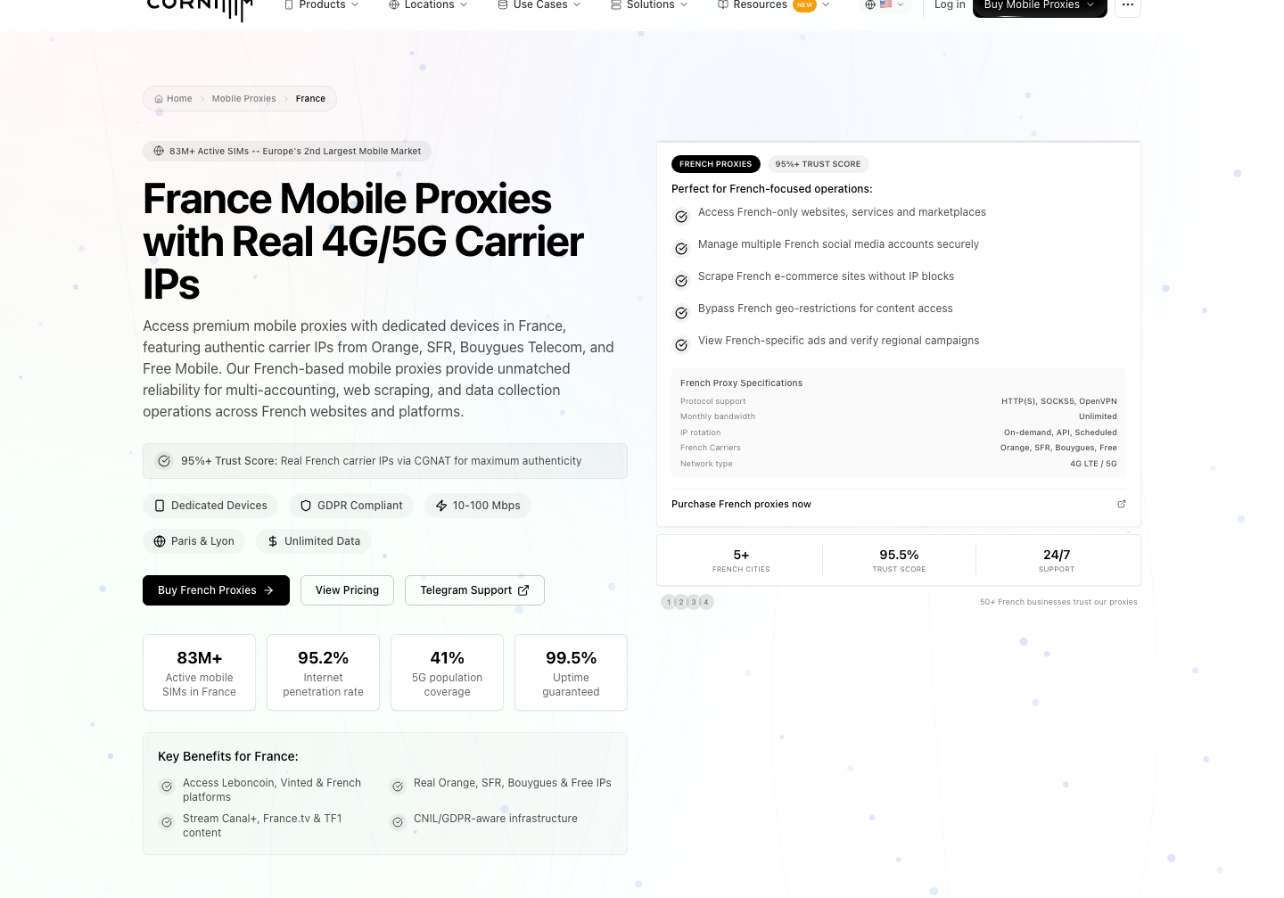Open the Solutions menu

(649, 4)
